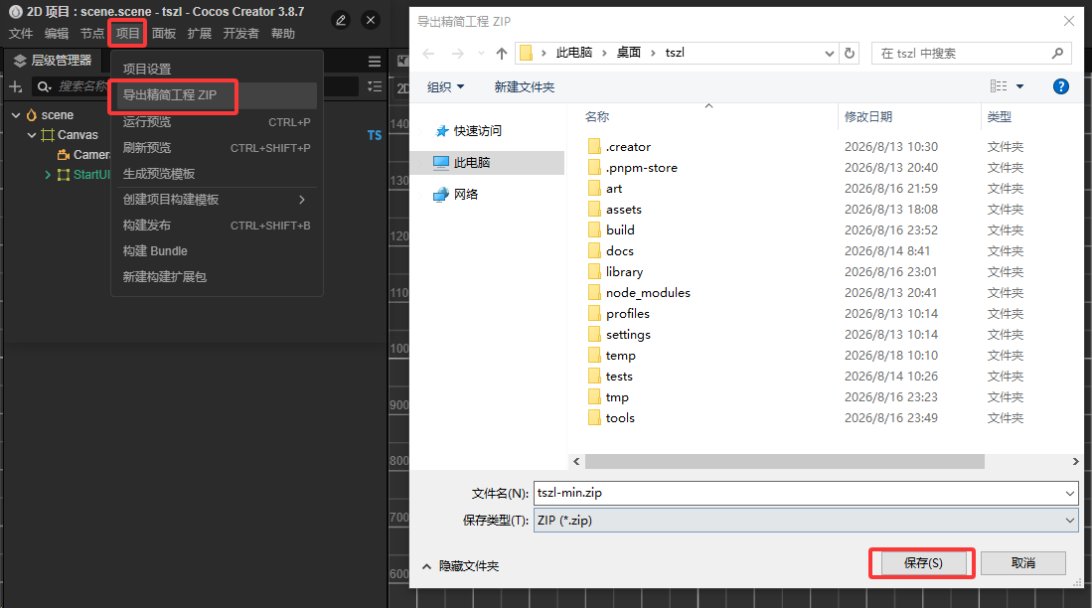
Task: Open the 开发者 menu
Action: 241,34
